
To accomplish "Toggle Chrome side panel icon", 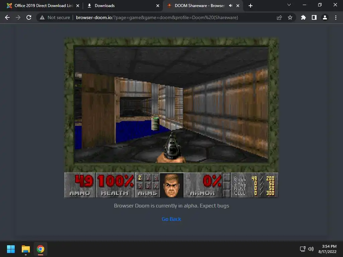I will (x=314, y=17).
